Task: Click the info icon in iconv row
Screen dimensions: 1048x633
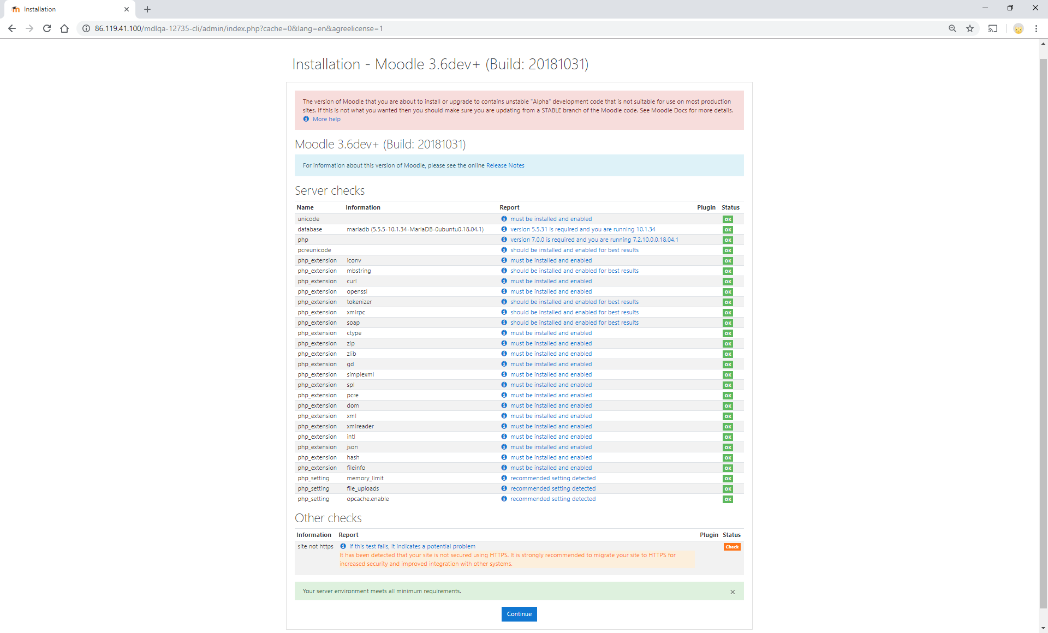Action: (x=504, y=260)
